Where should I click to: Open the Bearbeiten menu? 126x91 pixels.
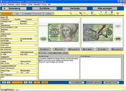[11, 4]
